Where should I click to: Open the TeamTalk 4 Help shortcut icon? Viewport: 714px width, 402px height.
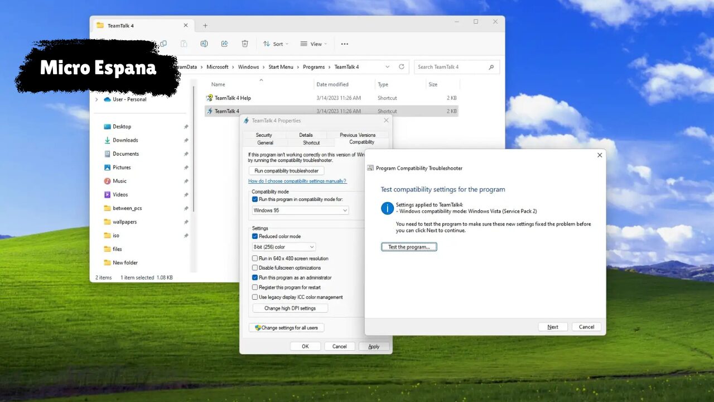point(210,98)
